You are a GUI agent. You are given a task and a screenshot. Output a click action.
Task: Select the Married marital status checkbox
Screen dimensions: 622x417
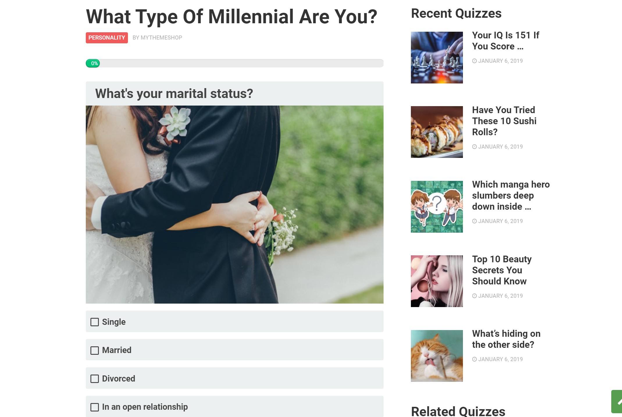pos(95,350)
